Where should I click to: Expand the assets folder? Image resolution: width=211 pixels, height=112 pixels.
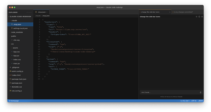pos(12,48)
